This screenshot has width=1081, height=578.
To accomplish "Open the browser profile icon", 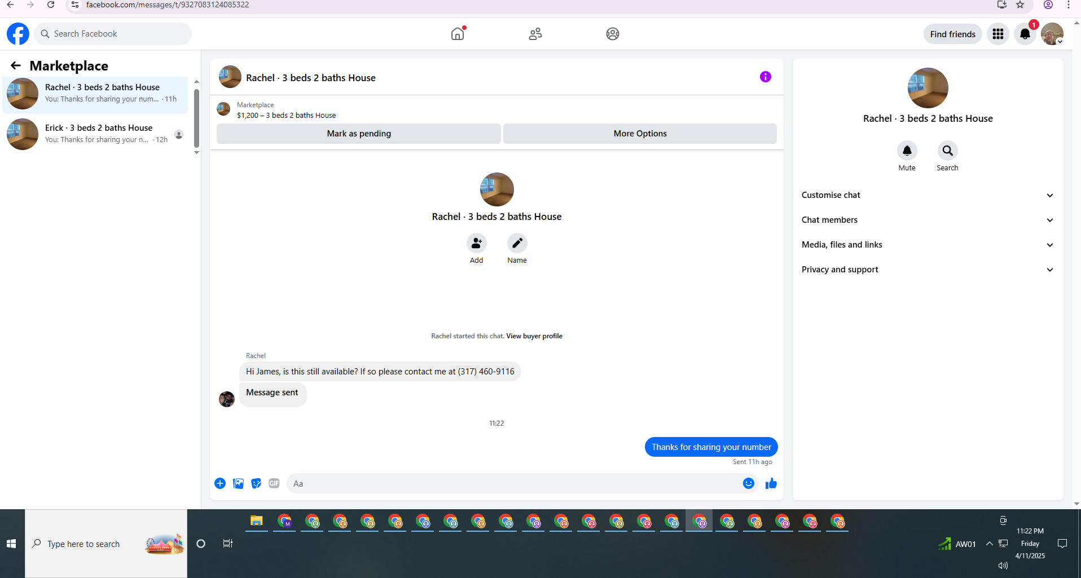I will [x=1048, y=5].
